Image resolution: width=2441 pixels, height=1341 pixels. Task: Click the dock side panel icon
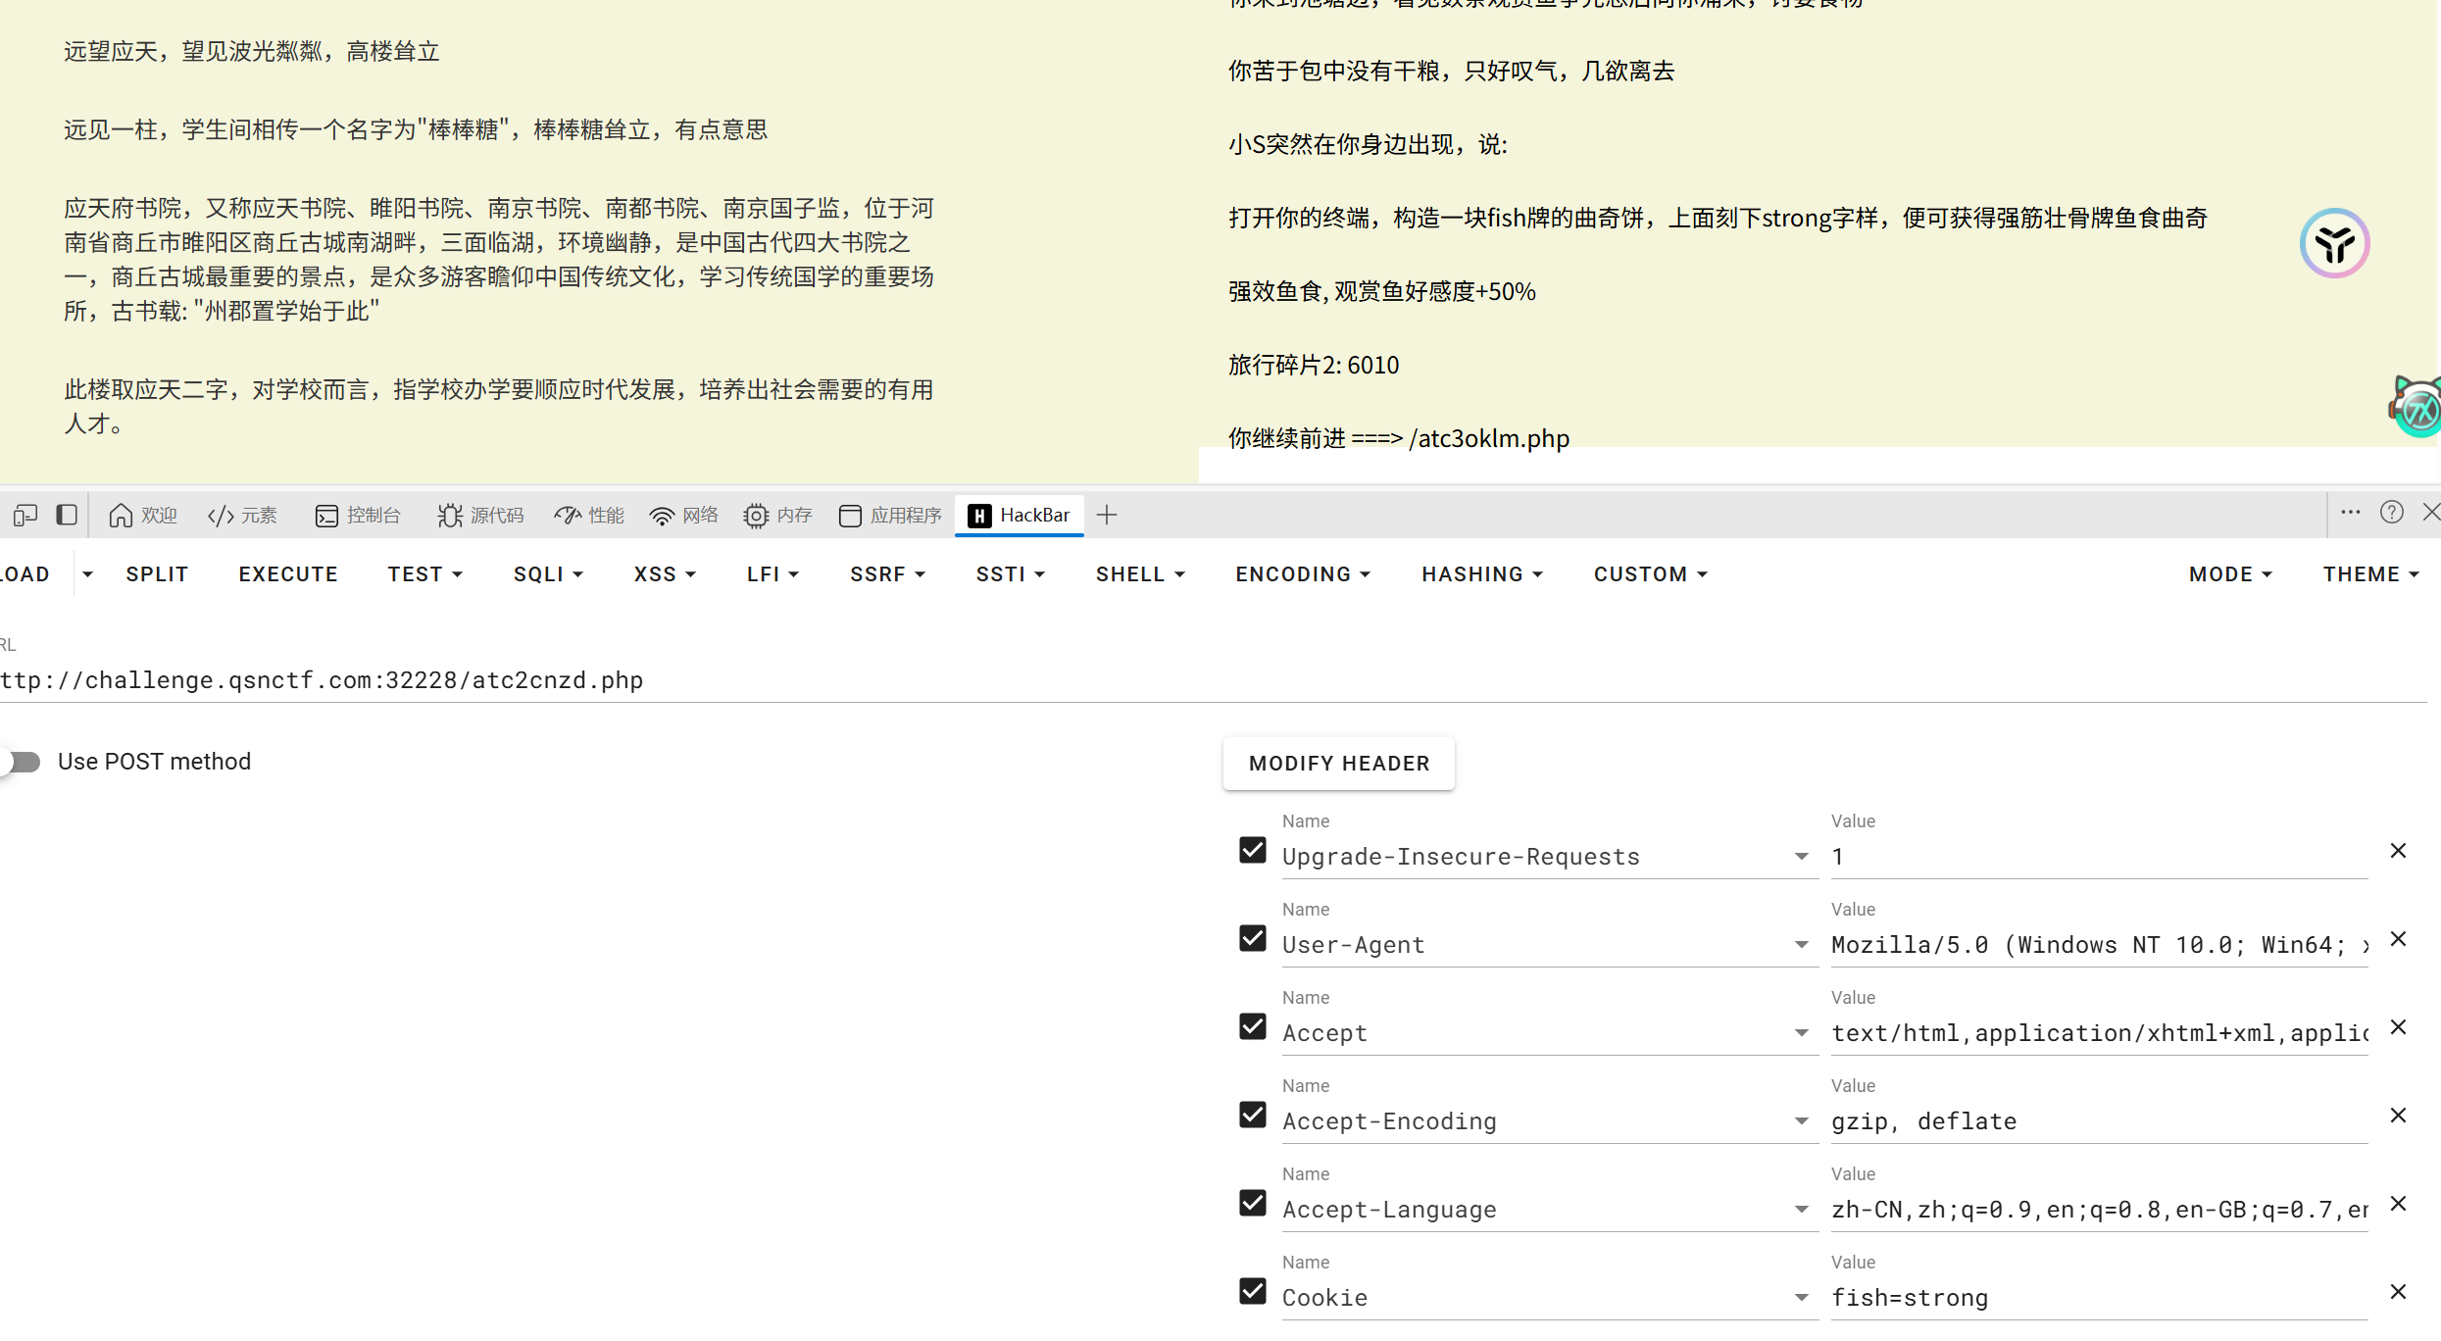tap(67, 515)
